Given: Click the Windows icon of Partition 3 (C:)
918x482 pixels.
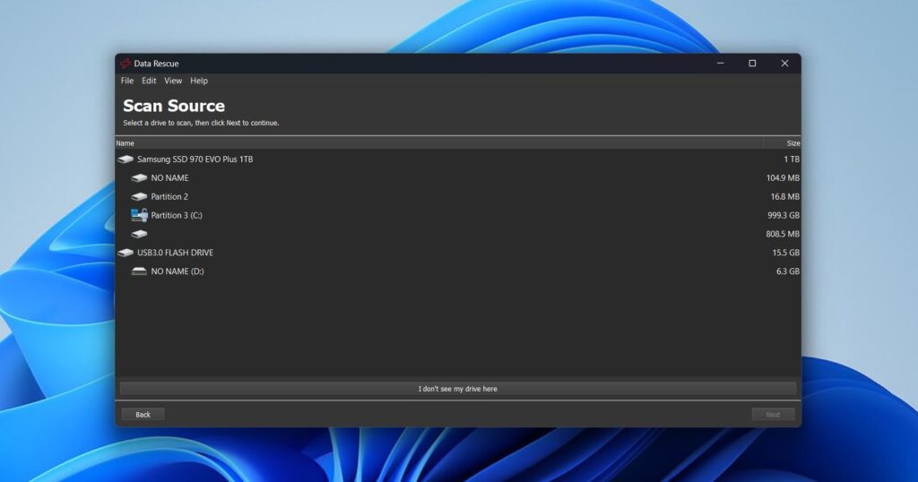Looking at the screenshot, I should [x=139, y=215].
